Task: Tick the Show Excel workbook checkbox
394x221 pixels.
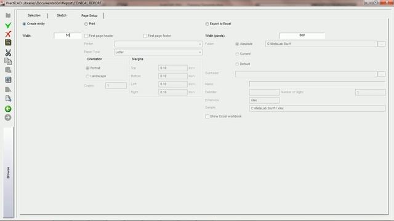Action: tap(207, 117)
